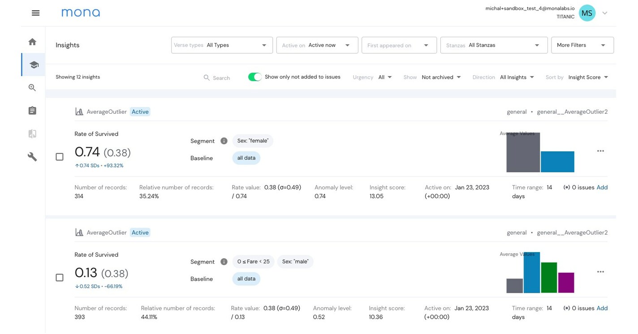
Task: Open the account chevron menu top right
Action: pos(604,13)
